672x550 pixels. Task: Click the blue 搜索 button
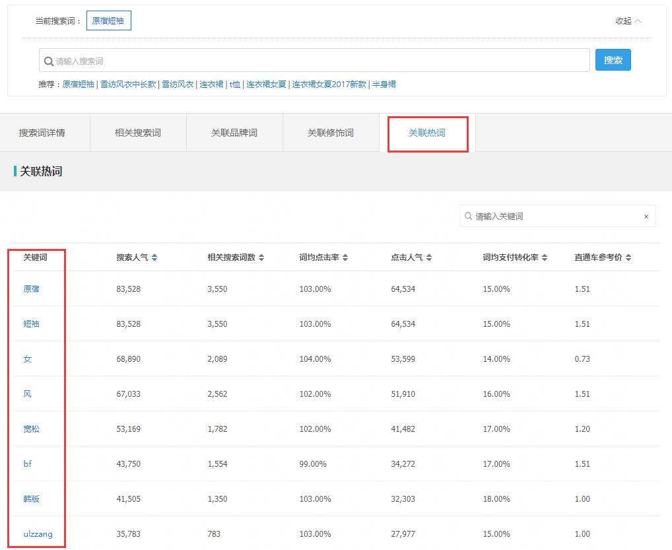pos(613,59)
